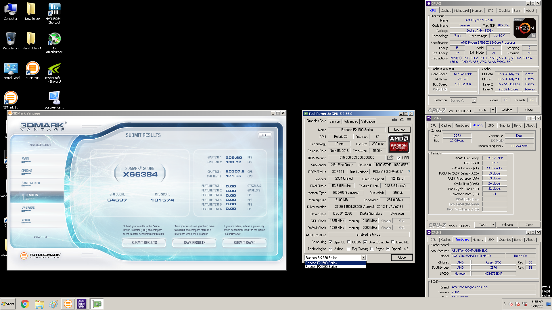Screen dimensions: 552x310
Task: Click the disconnected network tray icon
Action: pos(525,304)
